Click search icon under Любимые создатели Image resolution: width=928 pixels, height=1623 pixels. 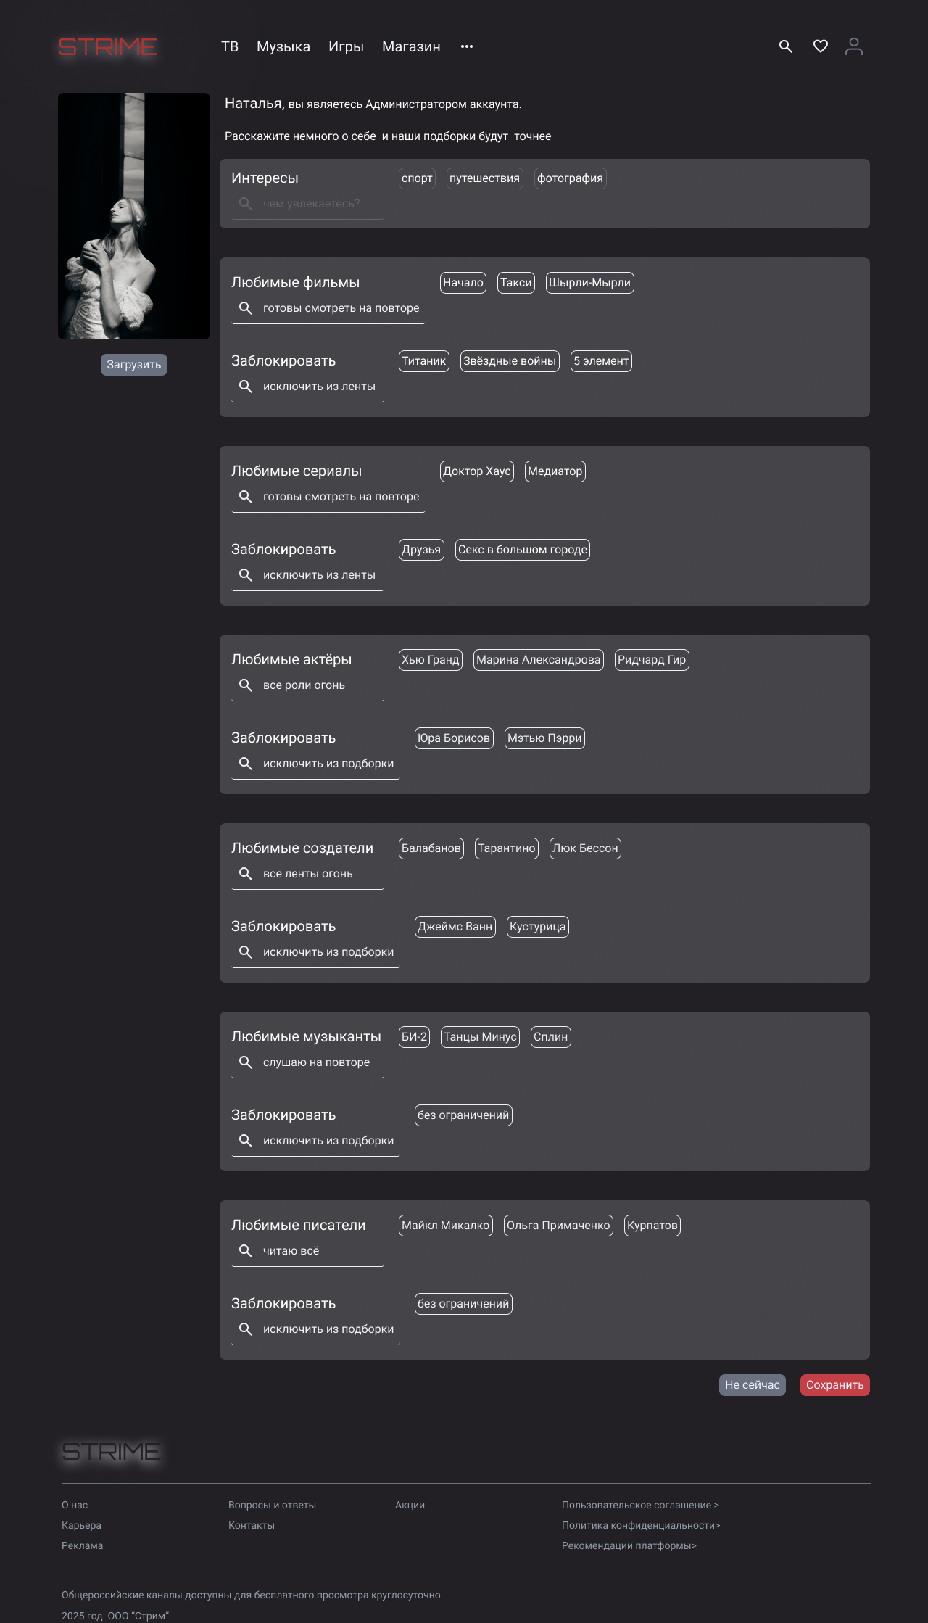tap(246, 874)
